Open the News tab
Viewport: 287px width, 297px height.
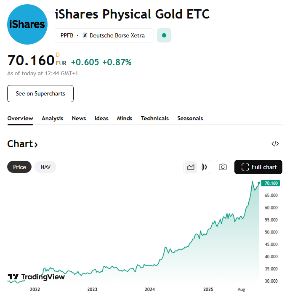tap(79, 118)
